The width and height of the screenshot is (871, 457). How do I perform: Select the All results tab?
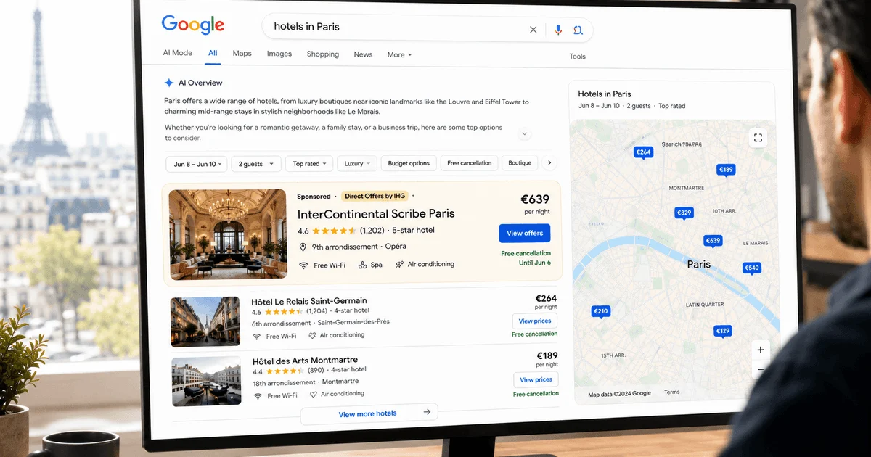(x=213, y=53)
